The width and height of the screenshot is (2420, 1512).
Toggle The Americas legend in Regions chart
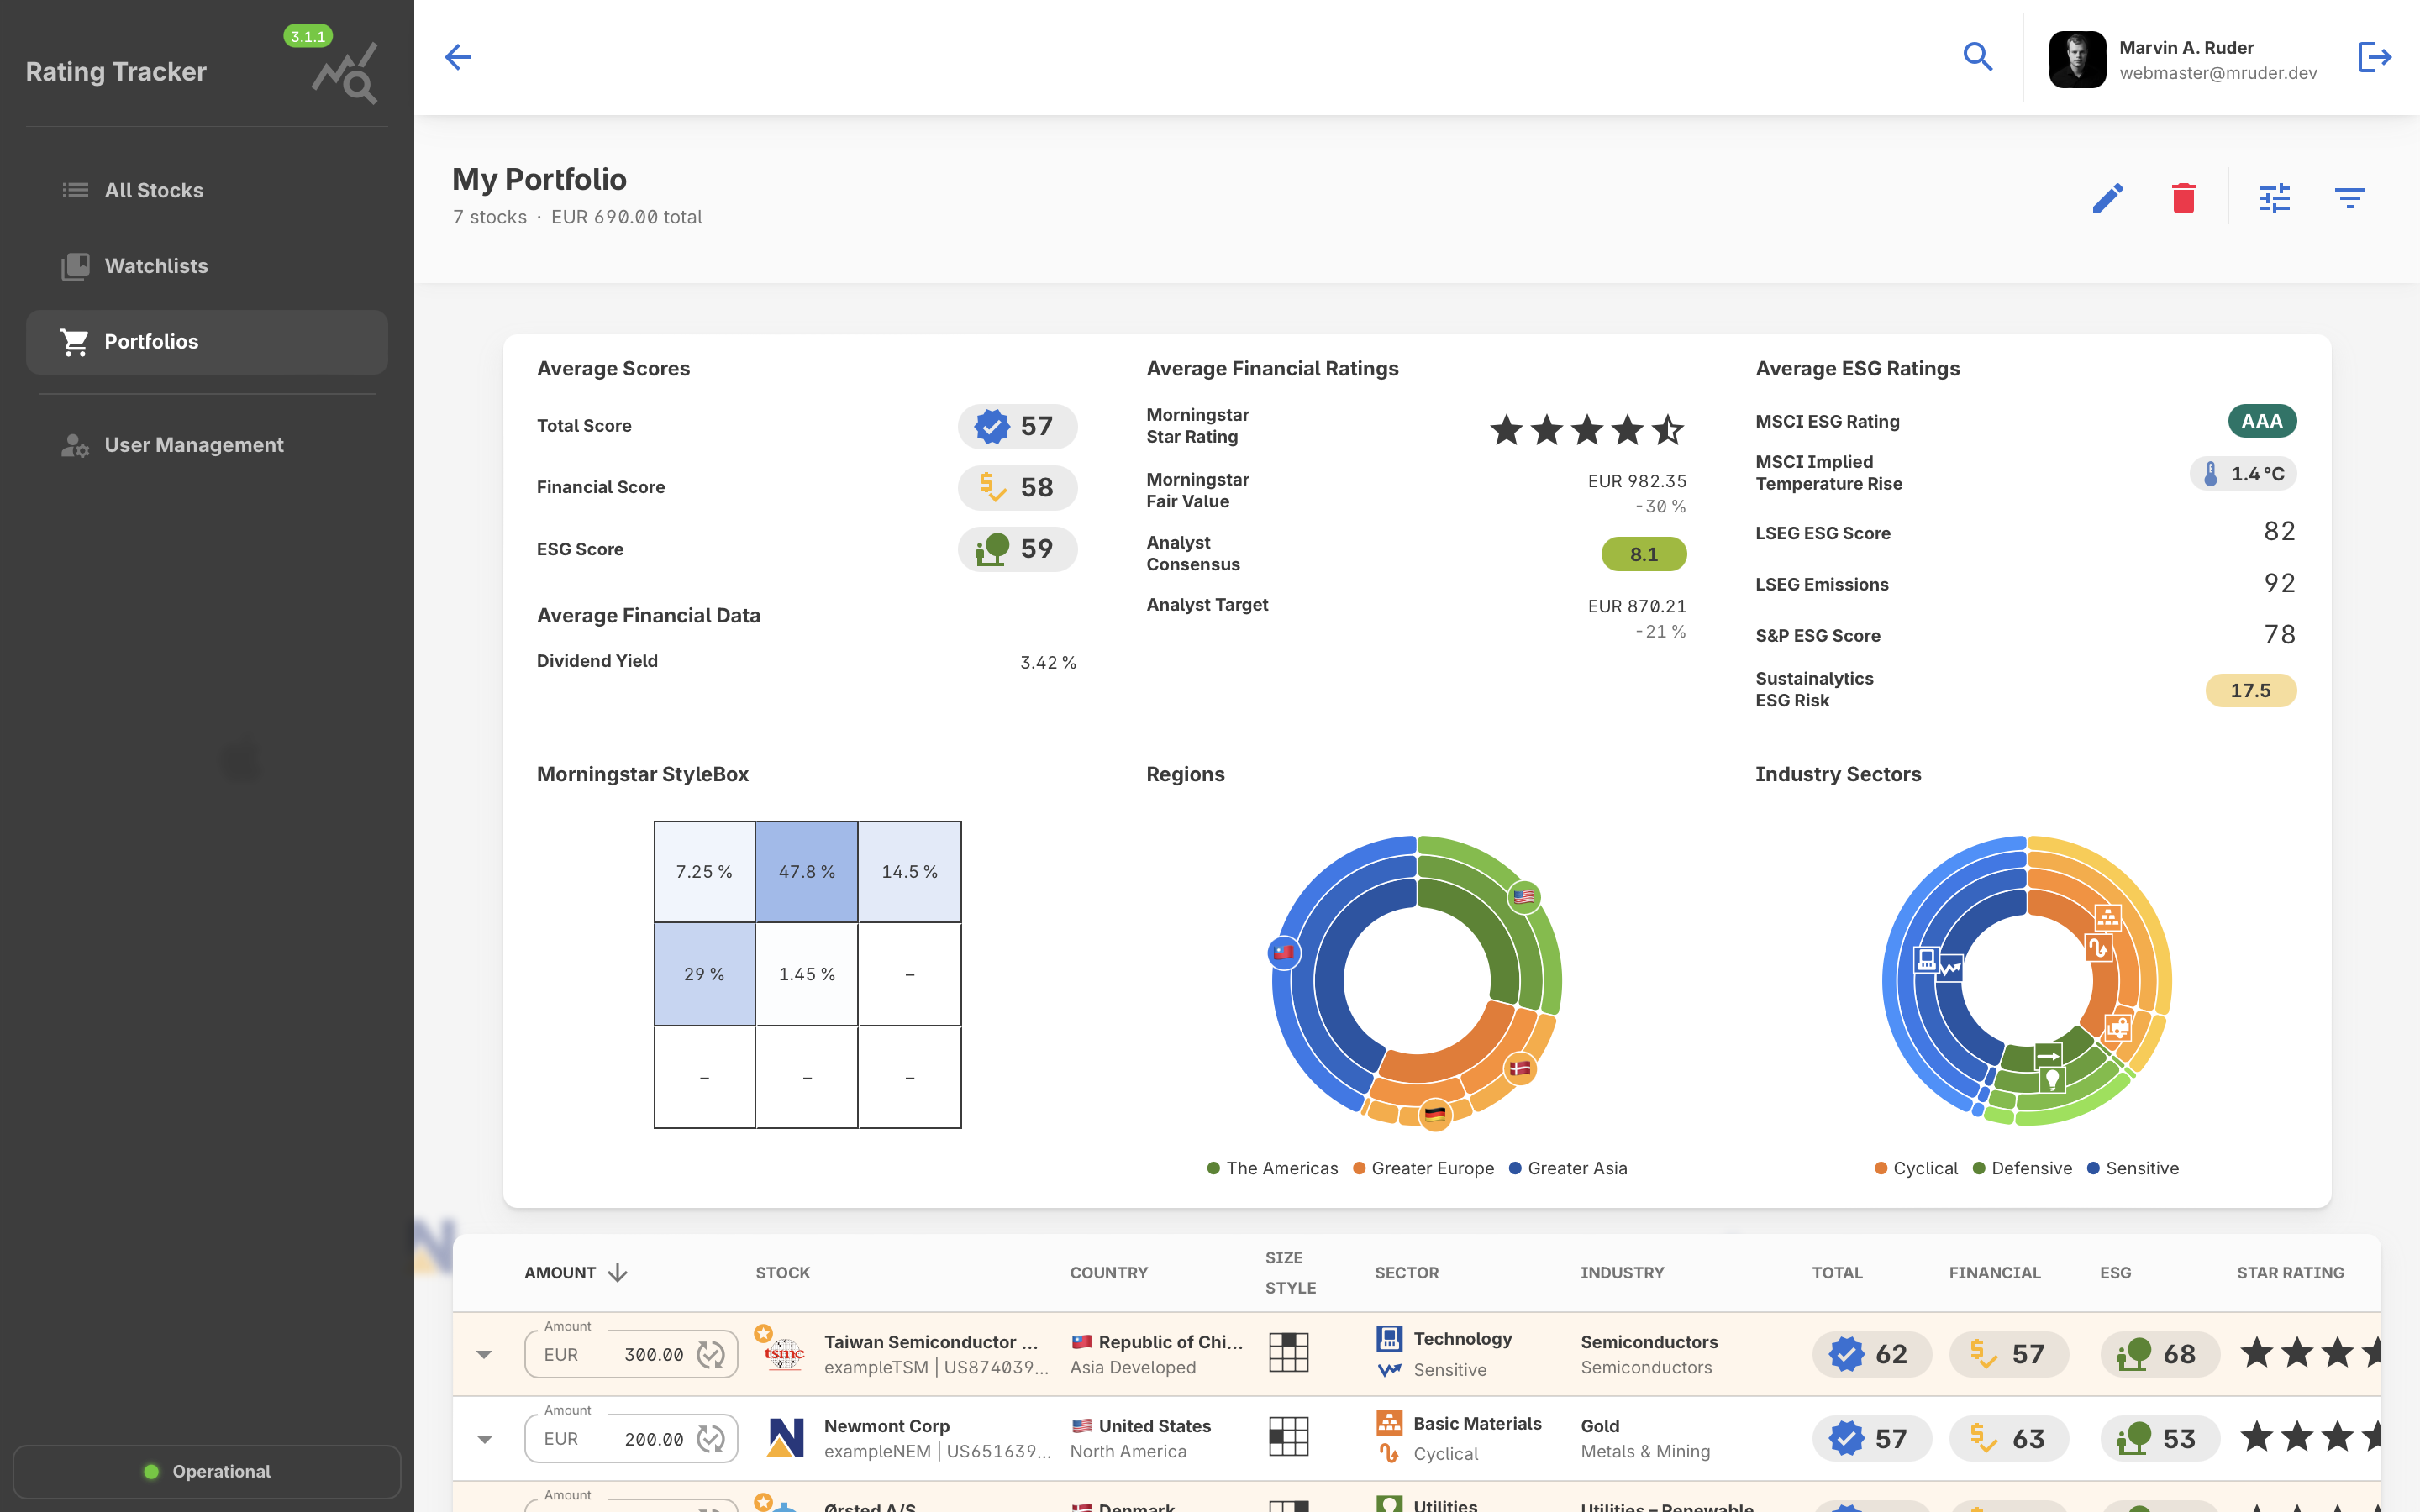[1272, 1168]
